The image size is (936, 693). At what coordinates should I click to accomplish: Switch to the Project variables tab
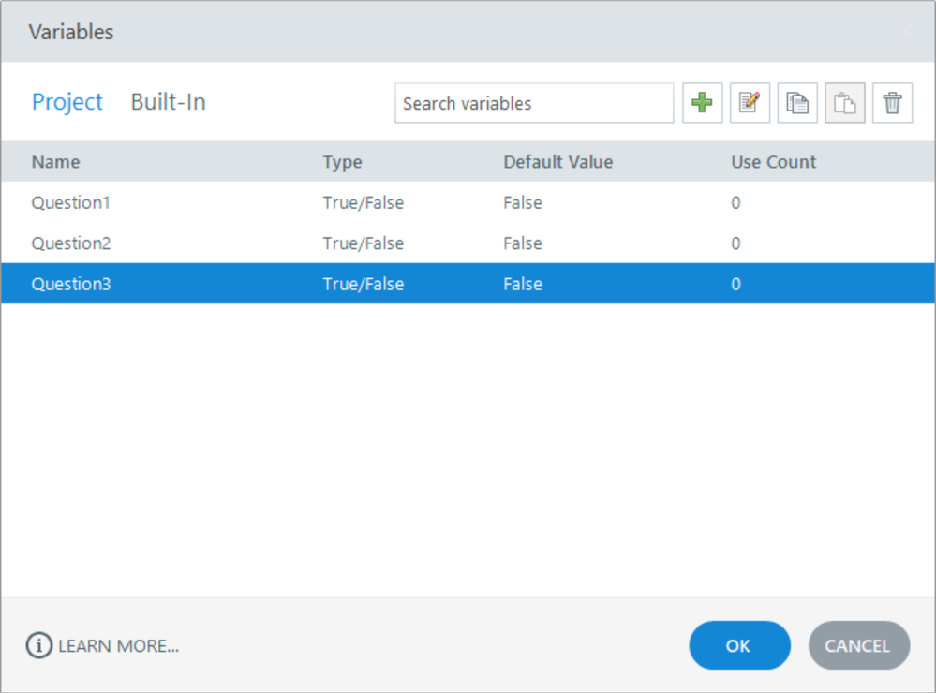[x=67, y=102]
